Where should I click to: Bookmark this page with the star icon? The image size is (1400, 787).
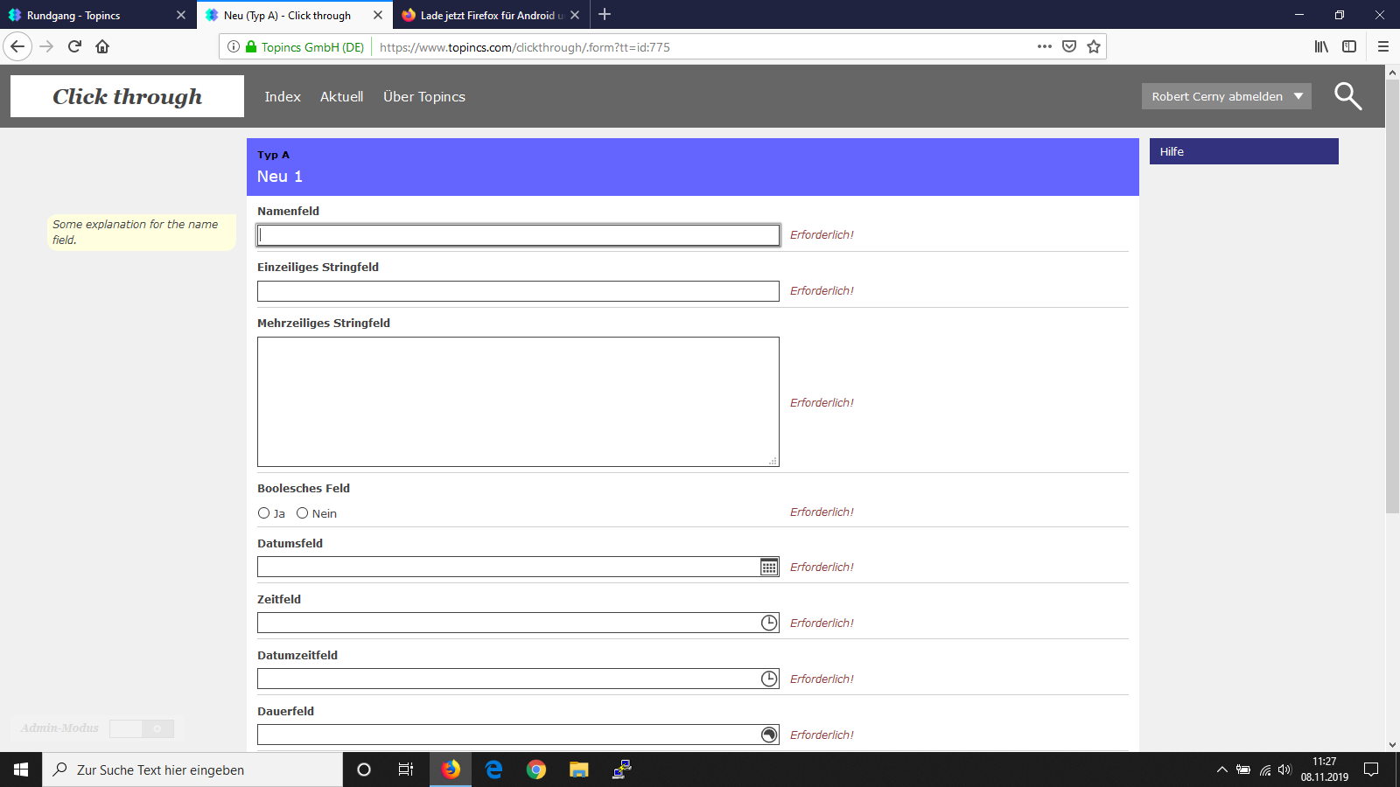(x=1093, y=47)
